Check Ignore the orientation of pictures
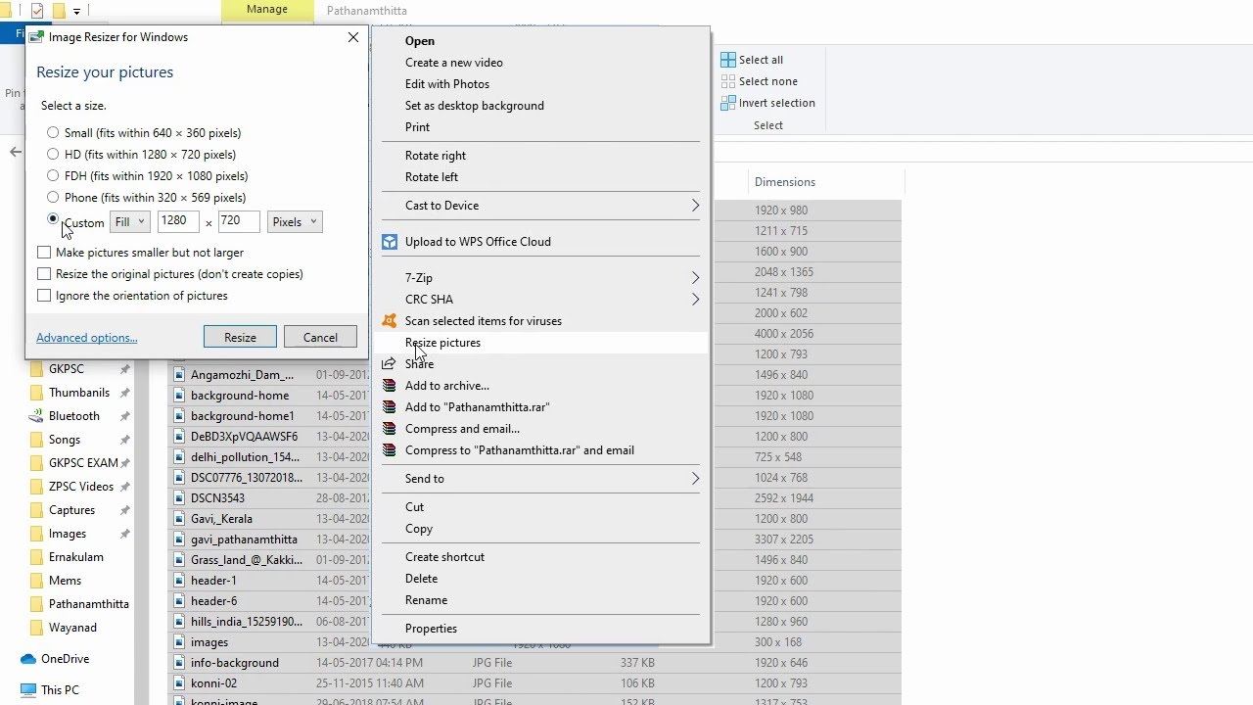This screenshot has width=1253, height=705. click(x=44, y=295)
